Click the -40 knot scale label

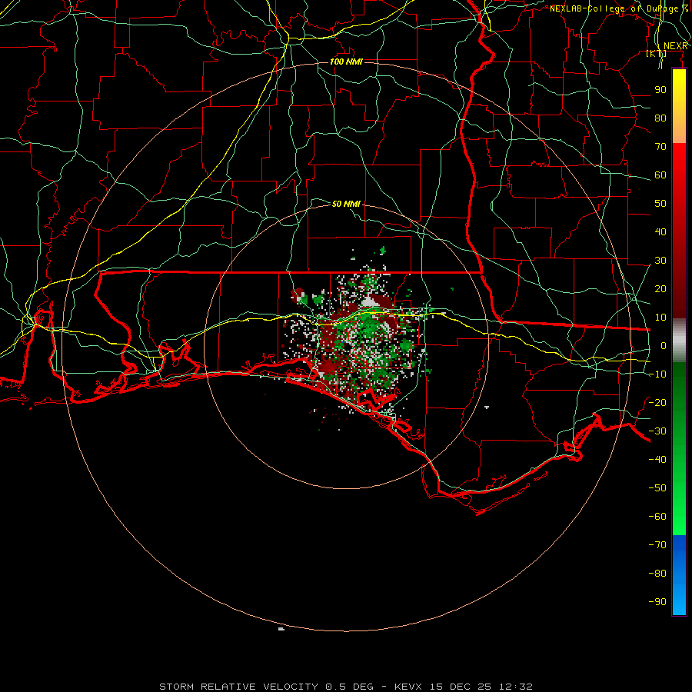tap(657, 460)
